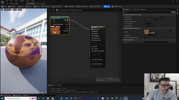Open the Sampler Source dropdown
179x100 pixels.
150,19
